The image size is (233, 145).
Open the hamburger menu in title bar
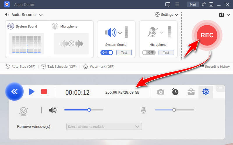tap(177, 4)
